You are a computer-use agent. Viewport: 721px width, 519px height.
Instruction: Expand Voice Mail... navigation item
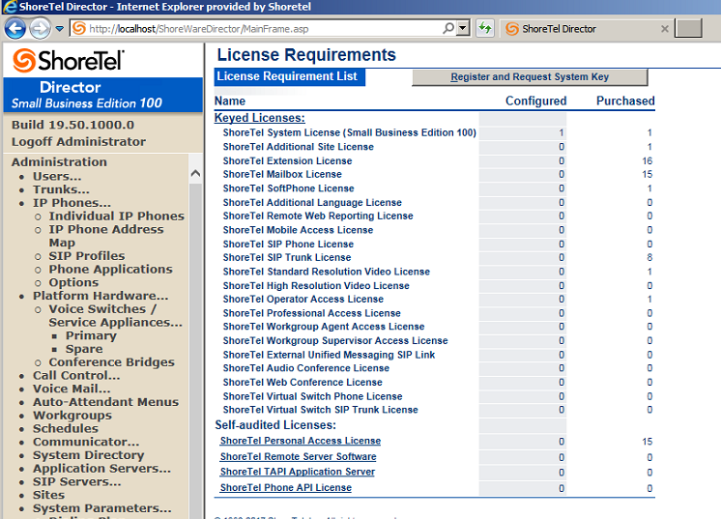tap(72, 389)
